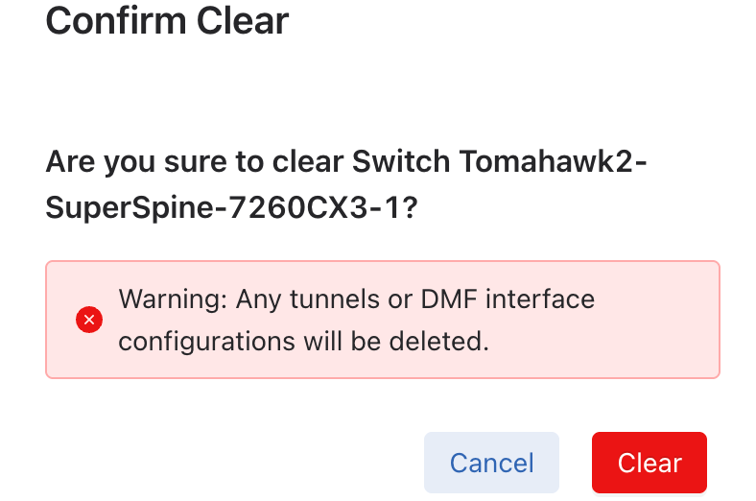Click the word Clear in the heading
The height and width of the screenshot is (501, 756).
tap(242, 20)
